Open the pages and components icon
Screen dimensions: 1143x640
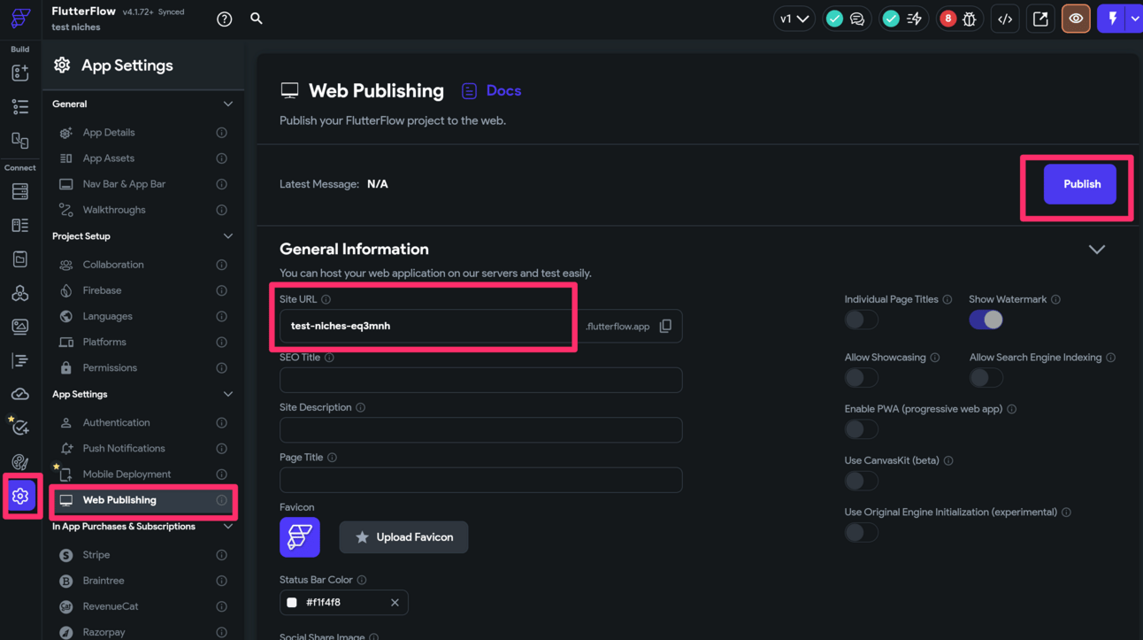[20, 141]
